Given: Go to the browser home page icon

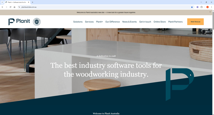Looking at the screenshot, I should pyautogui.click(x=14, y=7).
